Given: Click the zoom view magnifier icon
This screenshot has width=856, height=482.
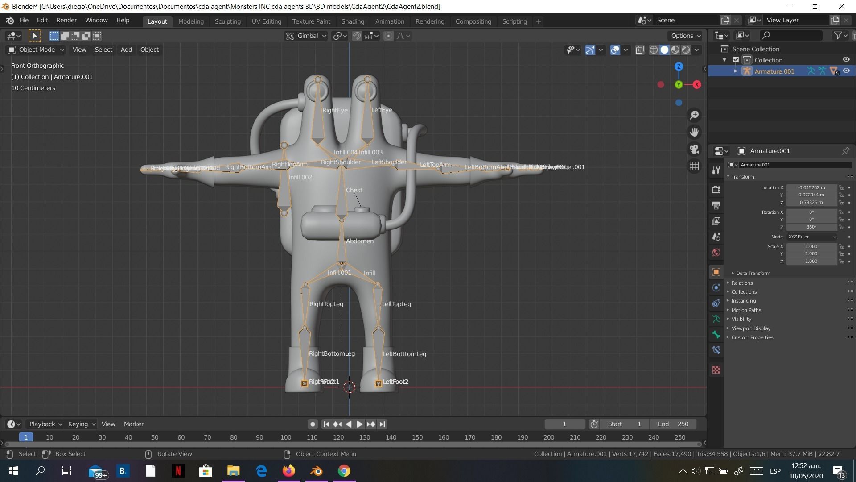Looking at the screenshot, I should click(x=694, y=115).
